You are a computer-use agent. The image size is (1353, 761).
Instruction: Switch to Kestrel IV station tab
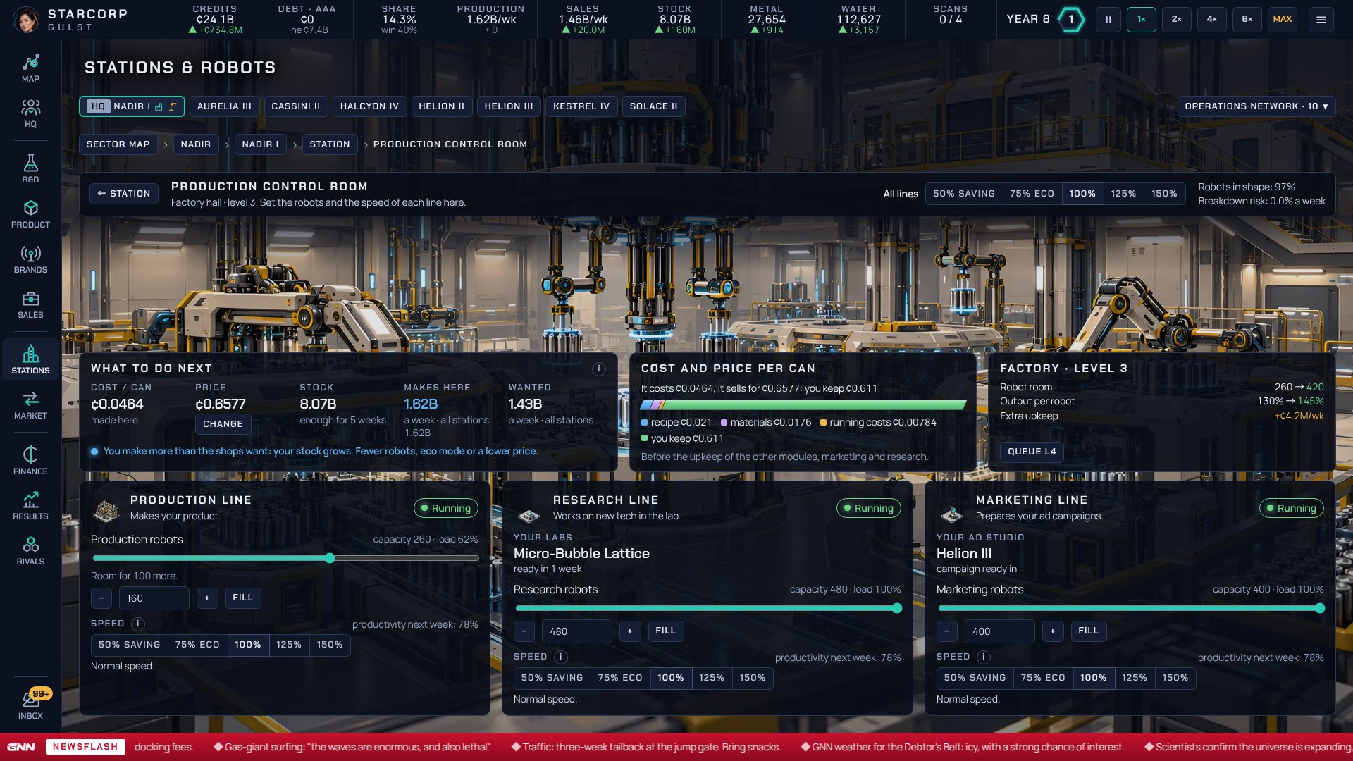[581, 106]
